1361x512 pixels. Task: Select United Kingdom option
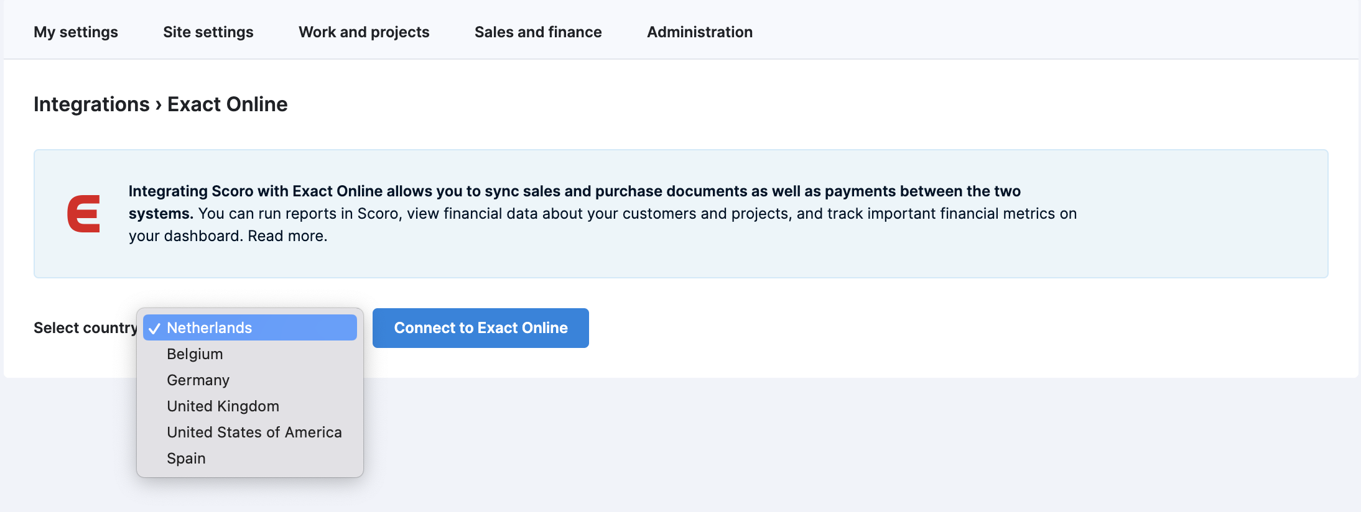pyautogui.click(x=250, y=406)
